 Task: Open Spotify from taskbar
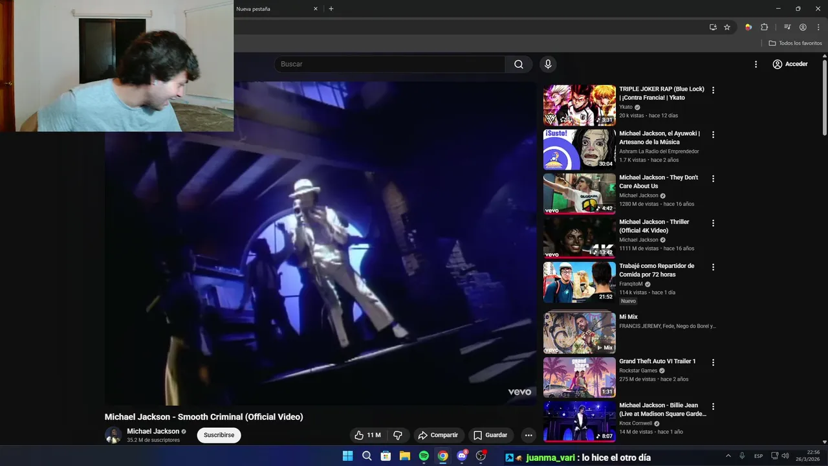(x=424, y=456)
